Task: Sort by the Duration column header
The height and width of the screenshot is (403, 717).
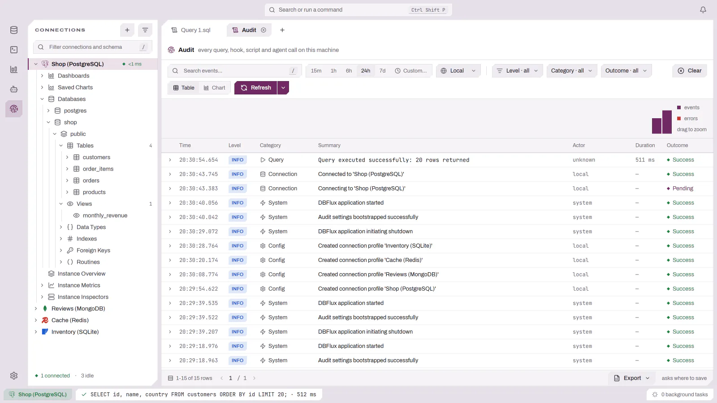Action: click(645, 146)
